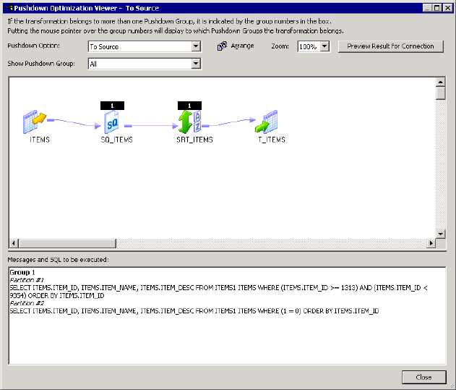The image size is (456, 390).
Task: Click the Close button
Action: pos(423,377)
